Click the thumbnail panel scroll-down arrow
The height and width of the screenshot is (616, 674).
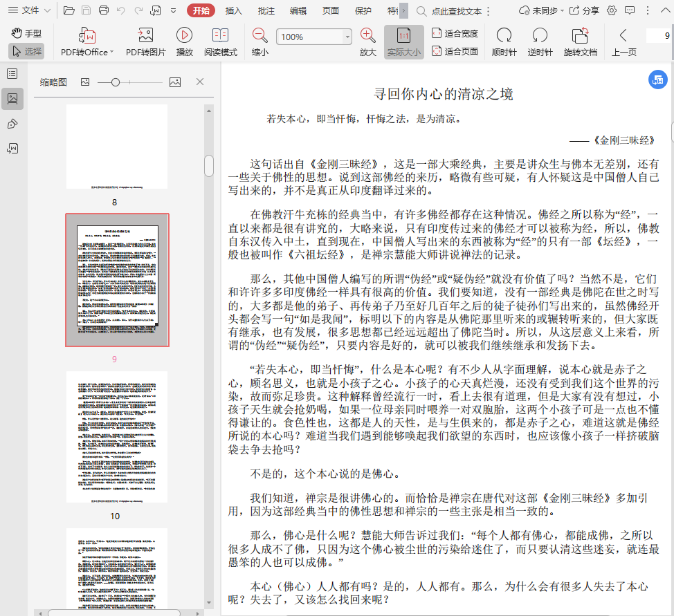click(209, 603)
